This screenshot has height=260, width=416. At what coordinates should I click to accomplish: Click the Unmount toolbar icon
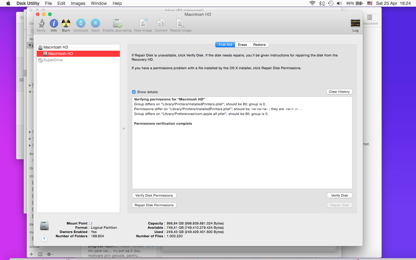tap(81, 23)
